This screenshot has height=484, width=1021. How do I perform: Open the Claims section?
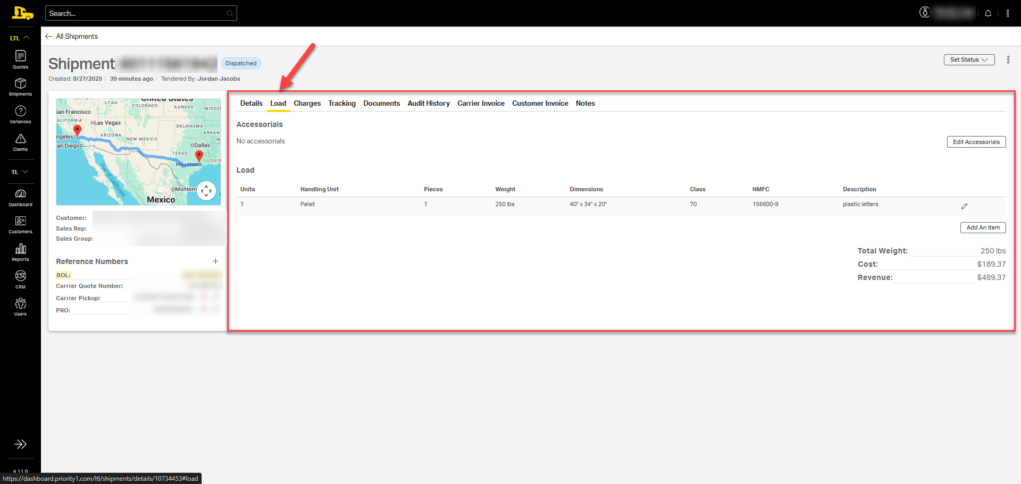click(20, 142)
